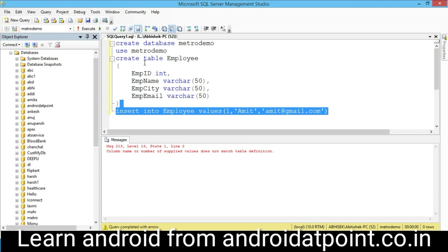Select Results to File

[x=179, y=29]
